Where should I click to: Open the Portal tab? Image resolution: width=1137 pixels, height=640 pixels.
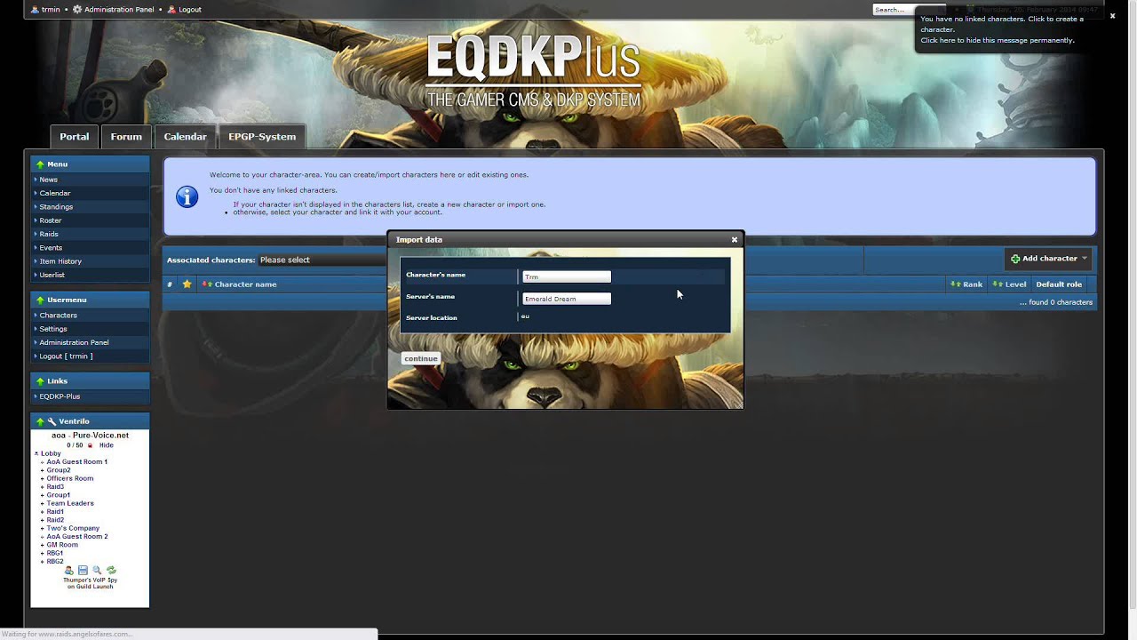click(75, 136)
